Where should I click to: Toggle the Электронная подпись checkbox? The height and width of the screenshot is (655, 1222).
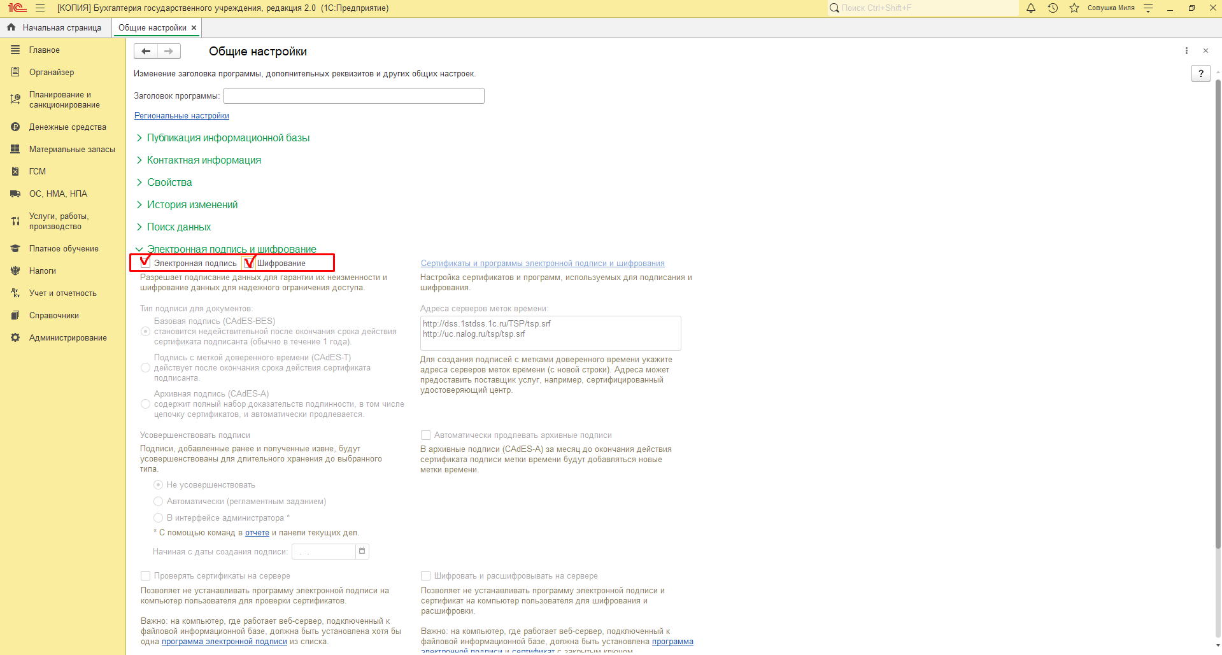pos(146,263)
